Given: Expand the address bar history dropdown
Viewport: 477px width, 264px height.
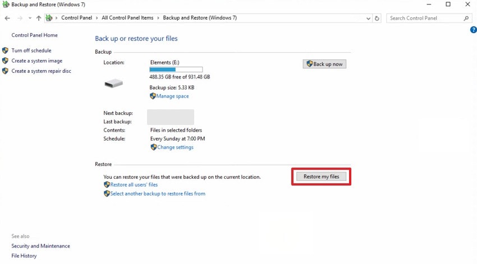Looking at the screenshot, I should point(368,18).
